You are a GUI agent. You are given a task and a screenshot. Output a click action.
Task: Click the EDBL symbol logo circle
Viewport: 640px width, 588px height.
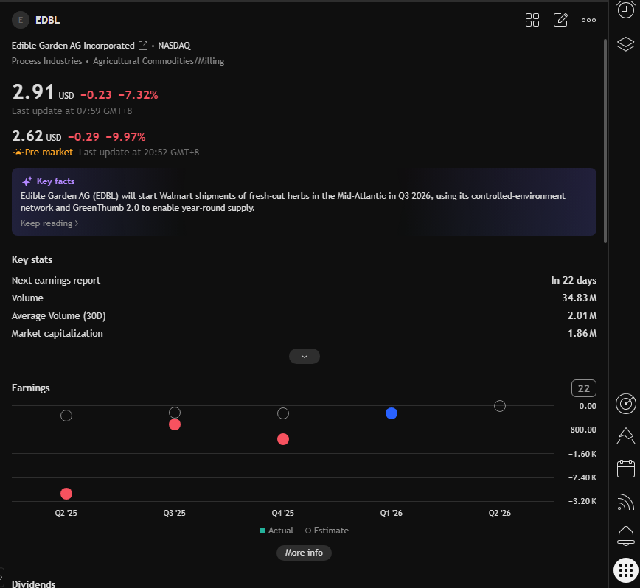21,20
